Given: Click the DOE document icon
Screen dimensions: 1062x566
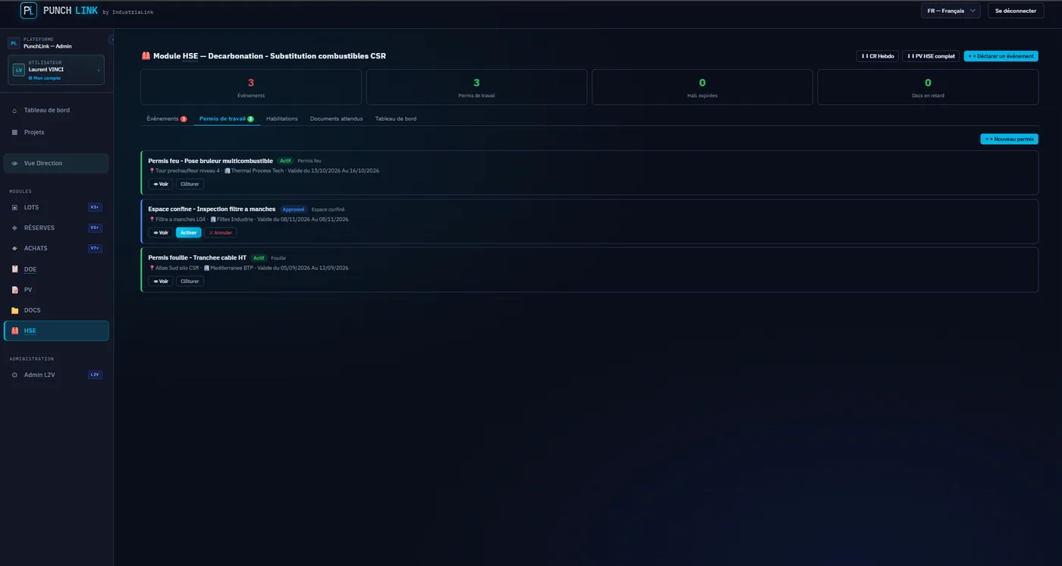Looking at the screenshot, I should tap(14, 269).
